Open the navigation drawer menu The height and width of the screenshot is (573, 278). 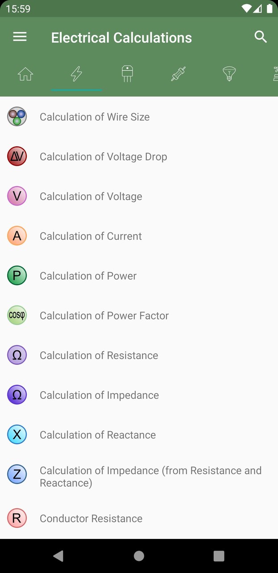click(20, 37)
